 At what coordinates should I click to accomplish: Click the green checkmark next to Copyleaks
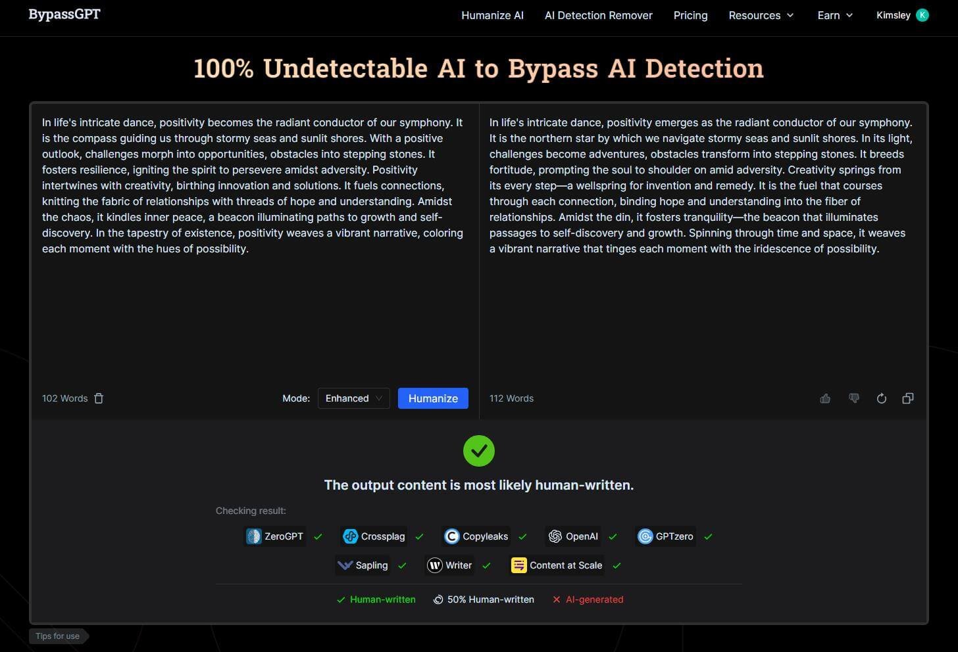click(x=522, y=536)
